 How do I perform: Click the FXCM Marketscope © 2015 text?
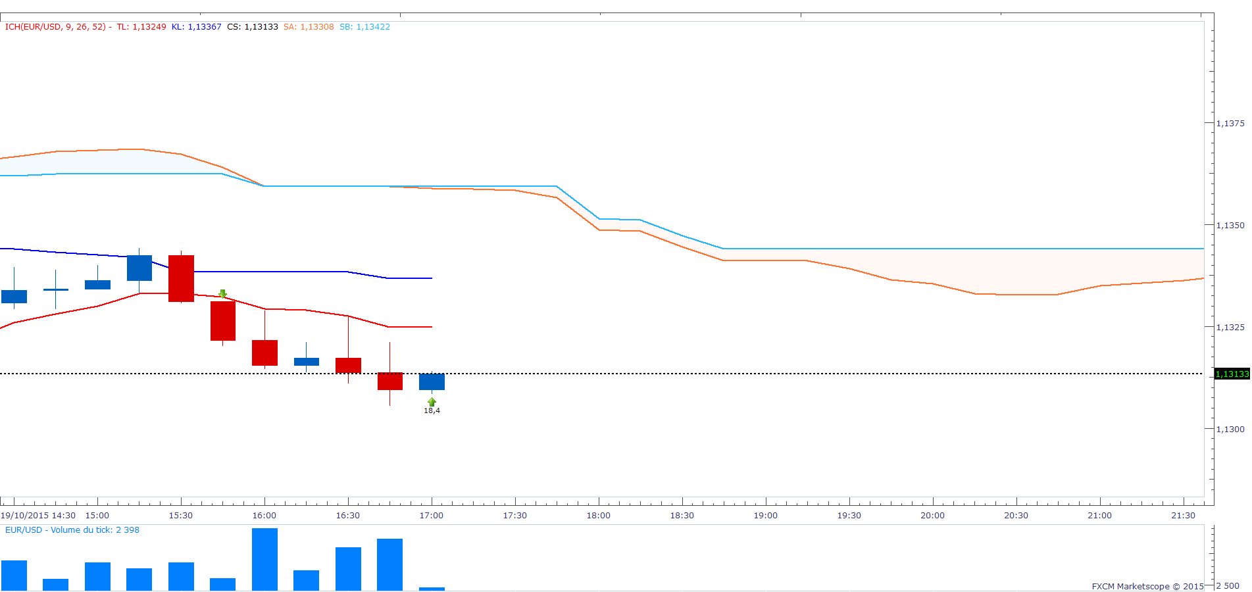pos(1147,586)
